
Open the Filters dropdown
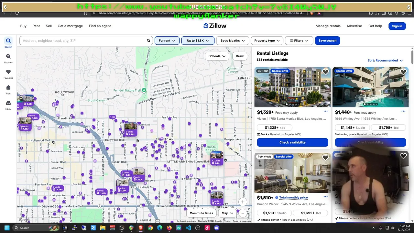tap(299, 41)
